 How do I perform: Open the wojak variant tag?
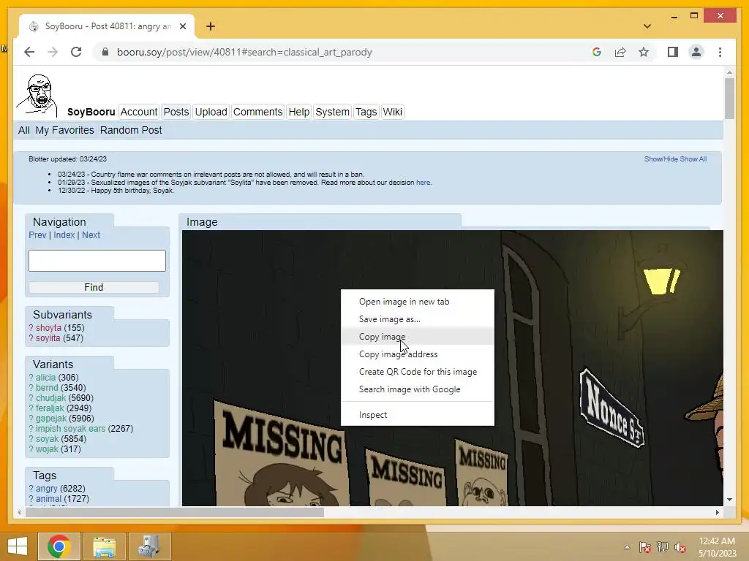point(47,449)
